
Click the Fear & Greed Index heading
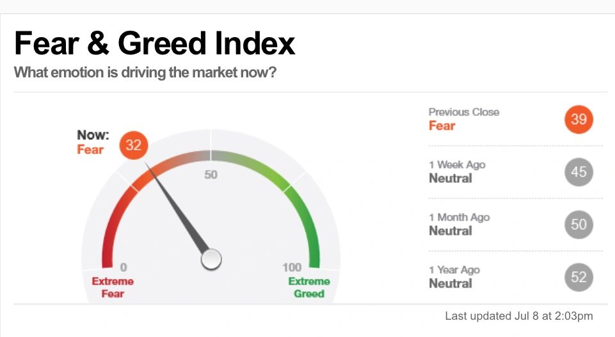[x=154, y=43]
